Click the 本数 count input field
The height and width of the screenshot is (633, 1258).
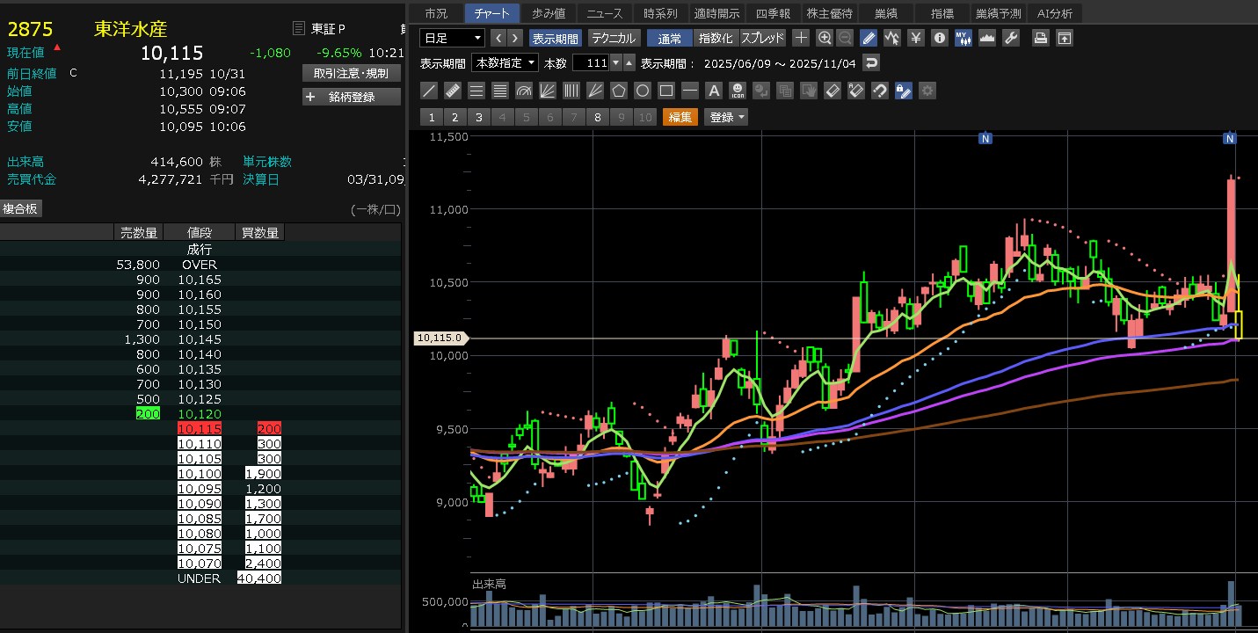point(590,62)
